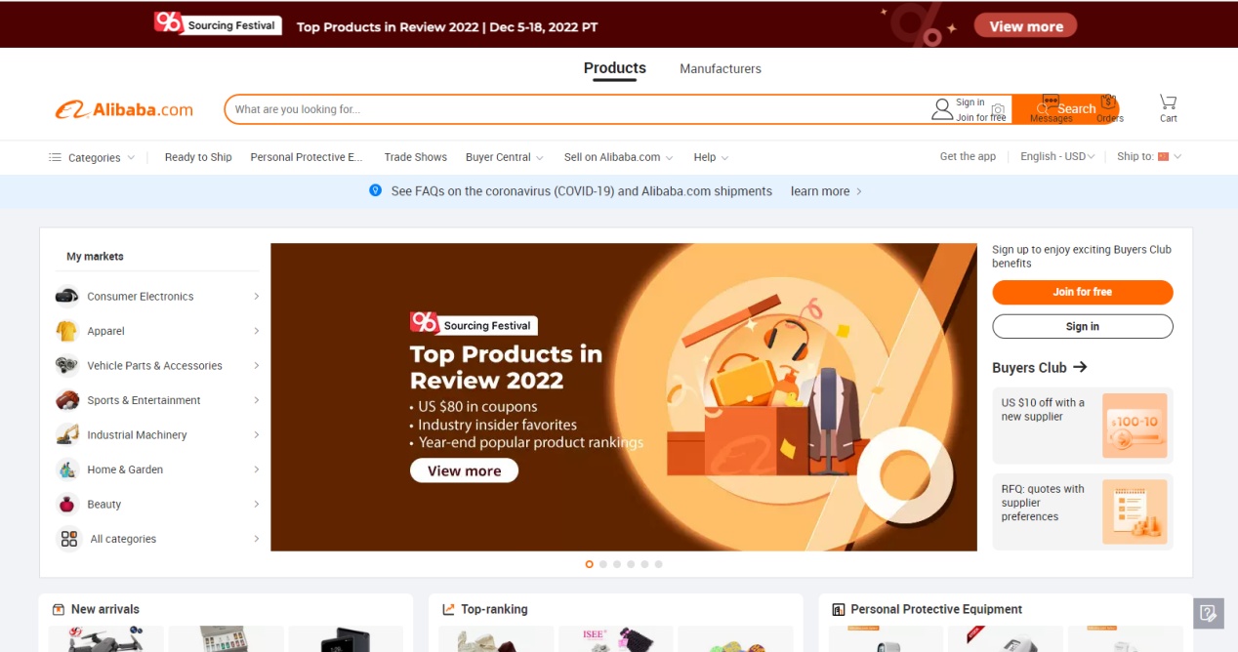The width and height of the screenshot is (1238, 652).
Task: Click 'US $10 off with a new supplier' text
Action: pos(1043,409)
